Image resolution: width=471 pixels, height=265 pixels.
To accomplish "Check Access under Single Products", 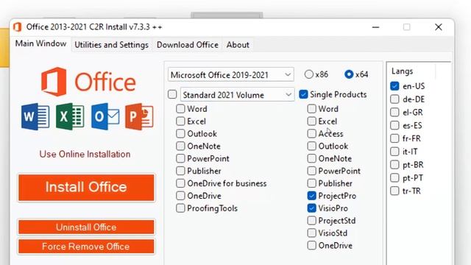I will [325, 133].
